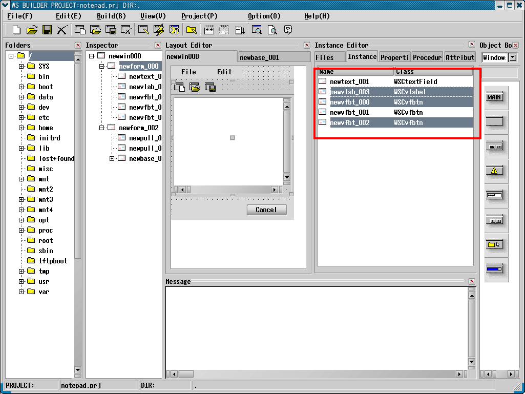This screenshot has height=394, width=525.
Task: Switch to the Procedur tab
Action: point(427,57)
